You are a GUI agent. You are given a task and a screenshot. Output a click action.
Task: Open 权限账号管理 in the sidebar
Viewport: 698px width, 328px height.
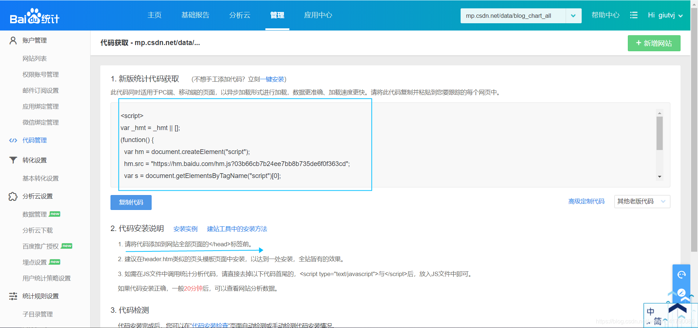[41, 74]
